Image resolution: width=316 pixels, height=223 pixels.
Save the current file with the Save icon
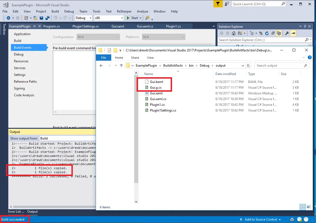(41, 18)
